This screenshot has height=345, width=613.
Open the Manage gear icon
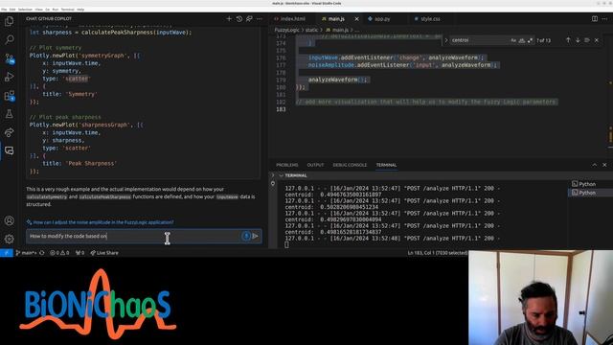coord(9,239)
